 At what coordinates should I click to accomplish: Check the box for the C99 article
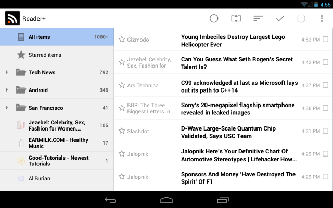(x=325, y=85)
